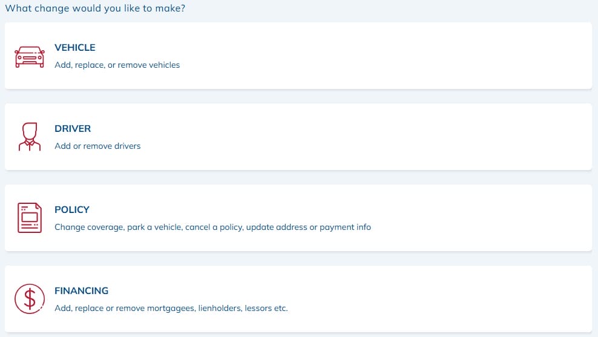Click "Add, replace, or remove vehicles" text
This screenshot has width=598, height=337.
[x=117, y=65]
